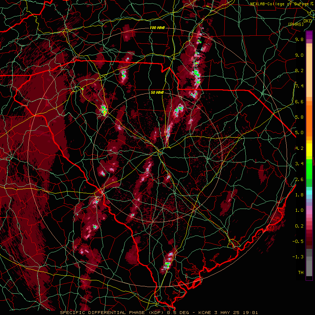
Task: Click the -1.3 scale value
Action: click(x=298, y=257)
